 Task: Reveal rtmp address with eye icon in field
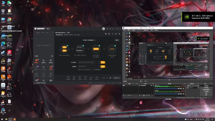point(99,62)
